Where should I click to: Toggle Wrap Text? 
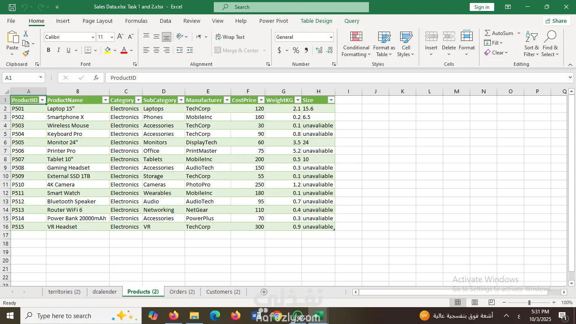click(x=230, y=37)
